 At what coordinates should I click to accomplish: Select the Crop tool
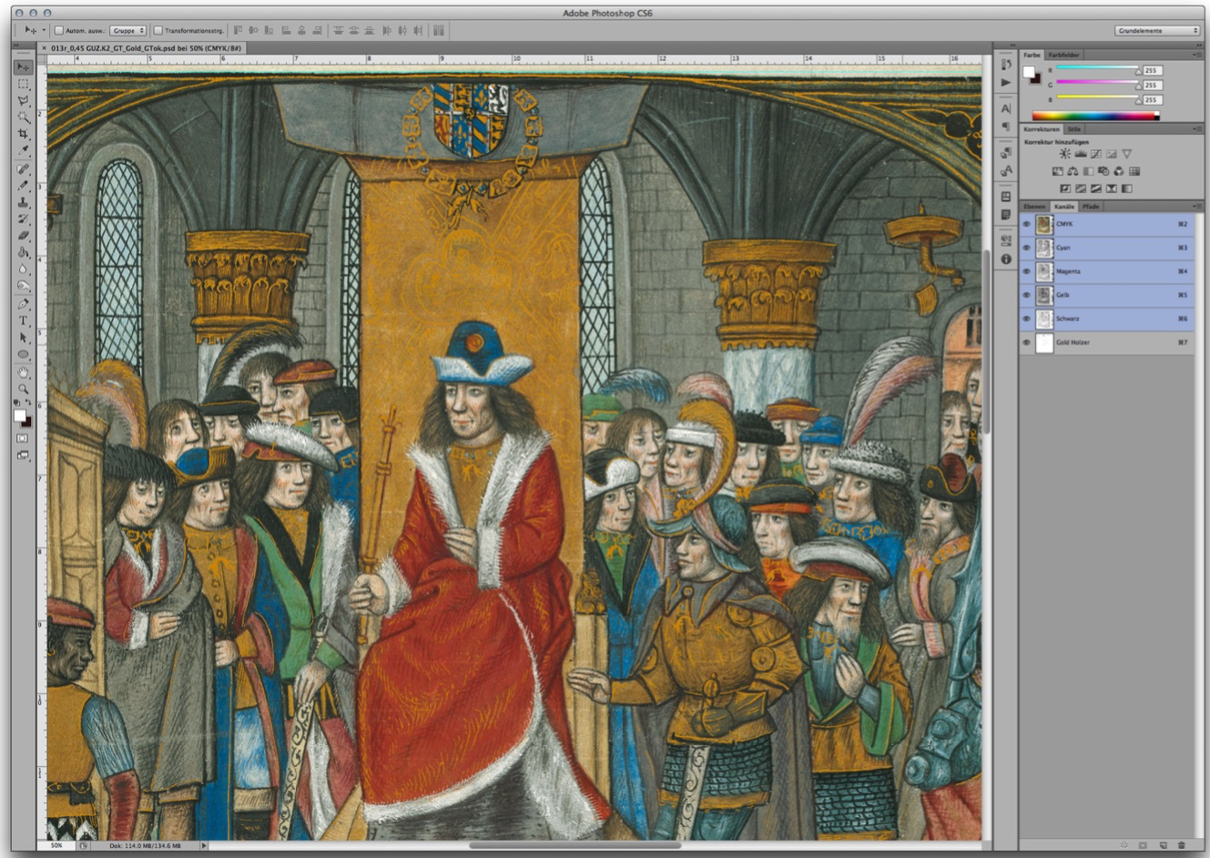coord(24,135)
